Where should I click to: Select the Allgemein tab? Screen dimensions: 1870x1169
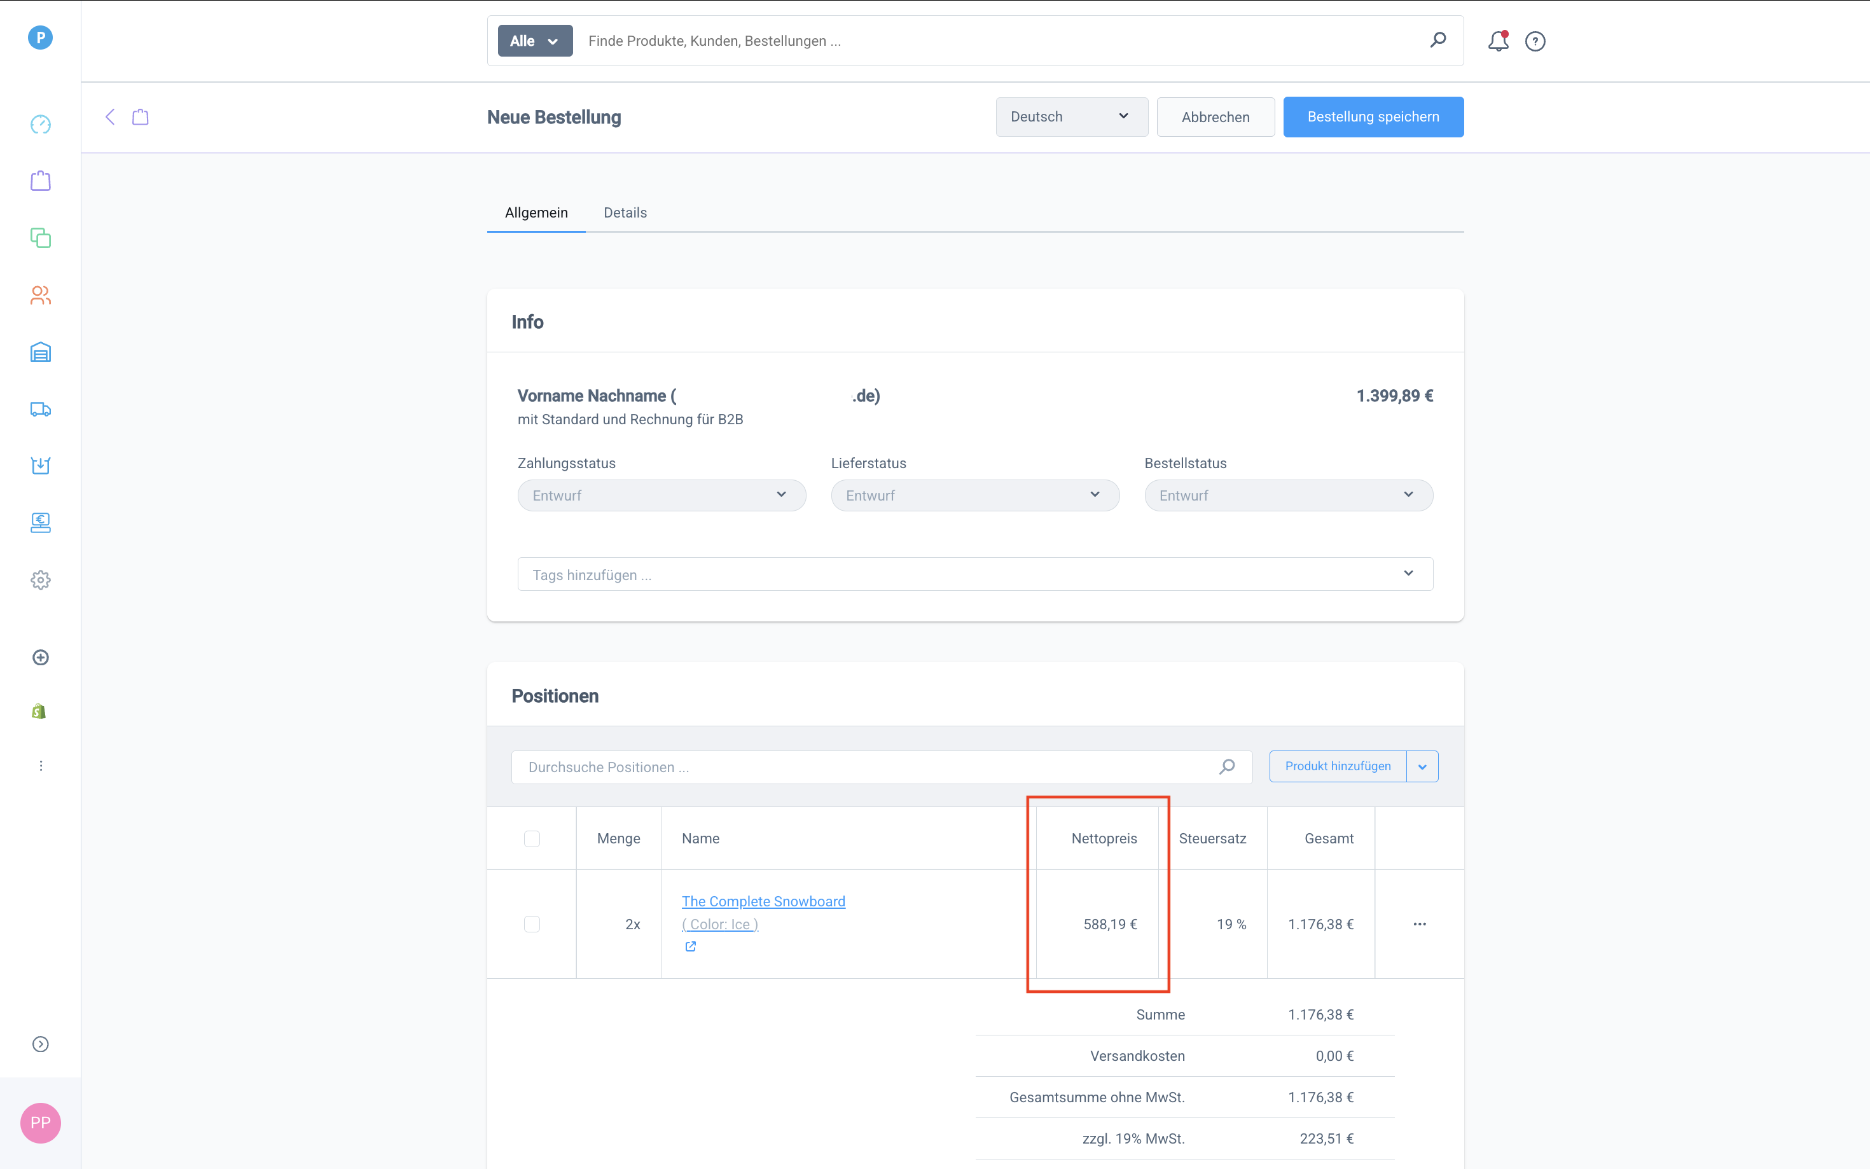(536, 212)
